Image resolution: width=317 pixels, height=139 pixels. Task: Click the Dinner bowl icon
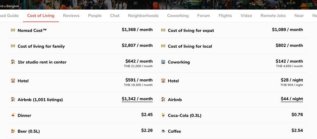click(13, 115)
